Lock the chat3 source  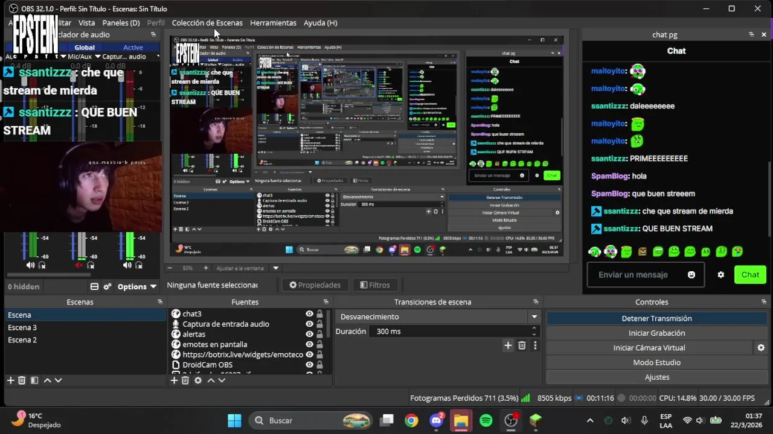[319, 314]
